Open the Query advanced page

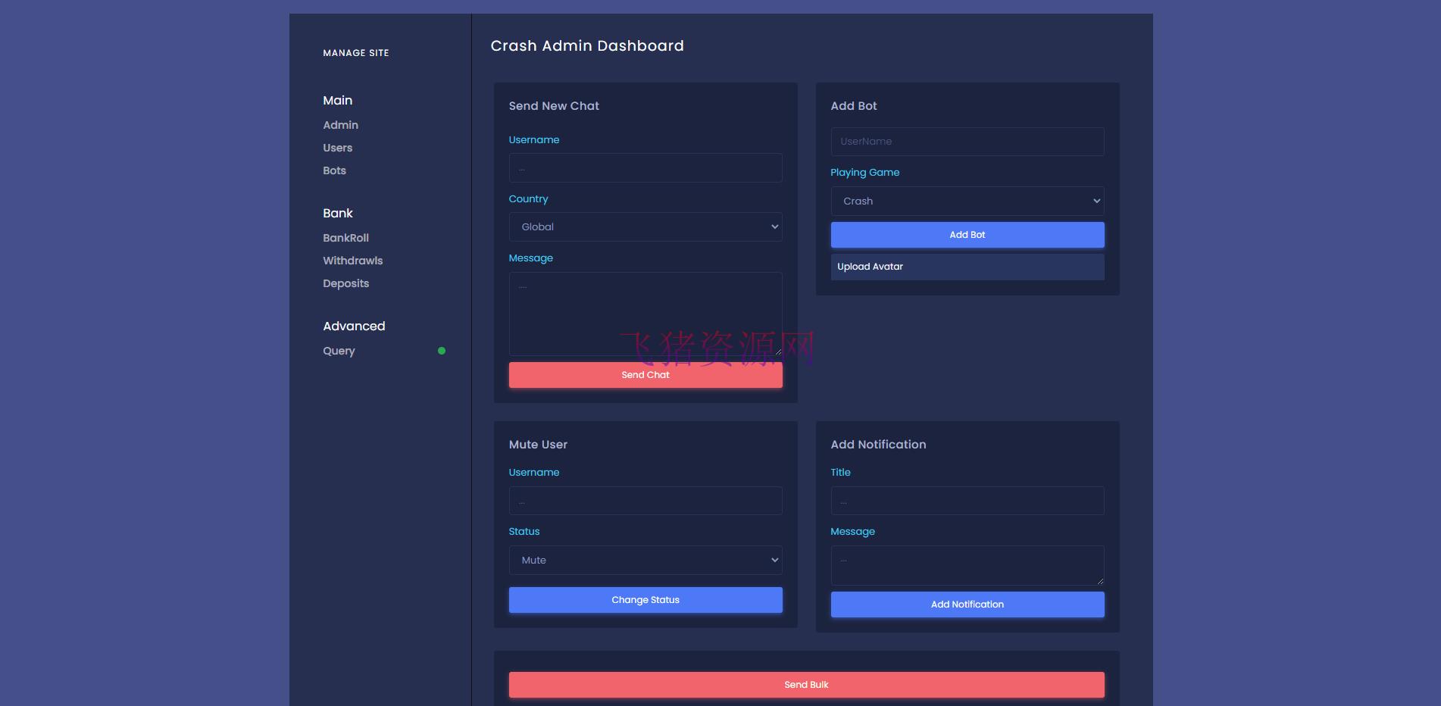click(x=339, y=351)
